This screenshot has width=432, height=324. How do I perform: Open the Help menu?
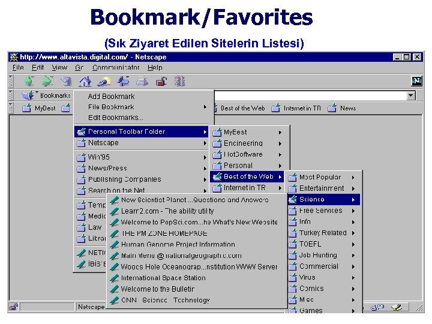(155, 67)
